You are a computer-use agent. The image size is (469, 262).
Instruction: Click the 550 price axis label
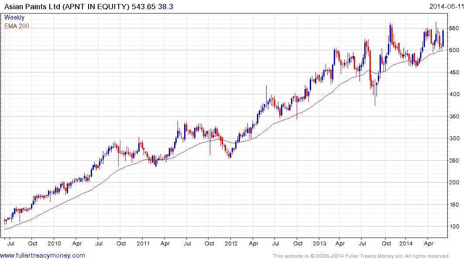click(x=454, y=28)
